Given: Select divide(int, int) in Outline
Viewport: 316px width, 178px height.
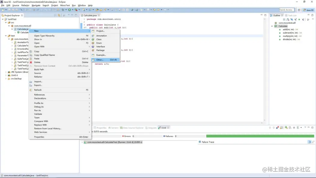Looking at the screenshot, I should pyautogui.click(x=291, y=39).
